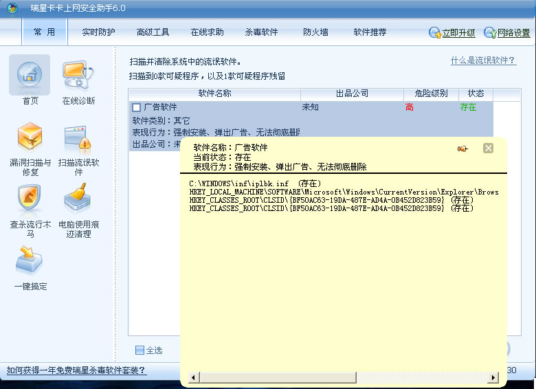Switch to the 软件推荐 tab
This screenshot has width=536, height=389.
coord(370,32)
